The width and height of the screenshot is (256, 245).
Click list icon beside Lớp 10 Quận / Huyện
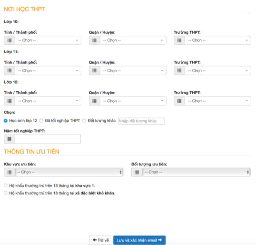(x=94, y=40)
